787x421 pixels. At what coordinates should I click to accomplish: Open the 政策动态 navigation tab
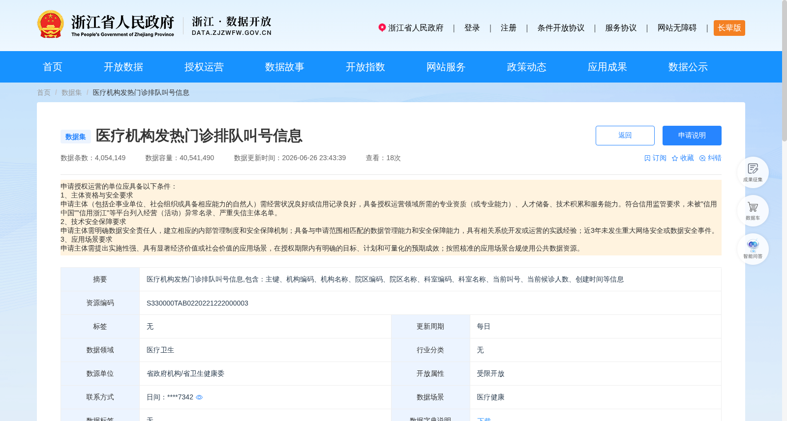point(527,67)
